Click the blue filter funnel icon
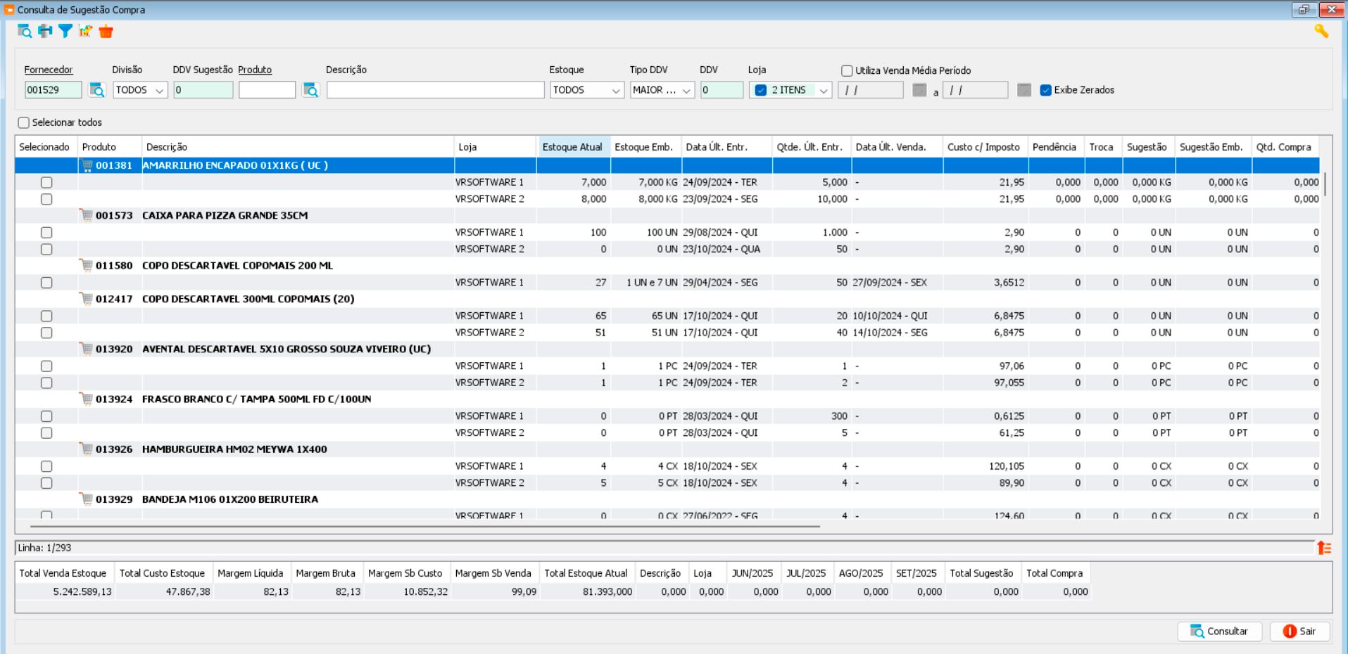The width and height of the screenshot is (1348, 654). pos(65,31)
